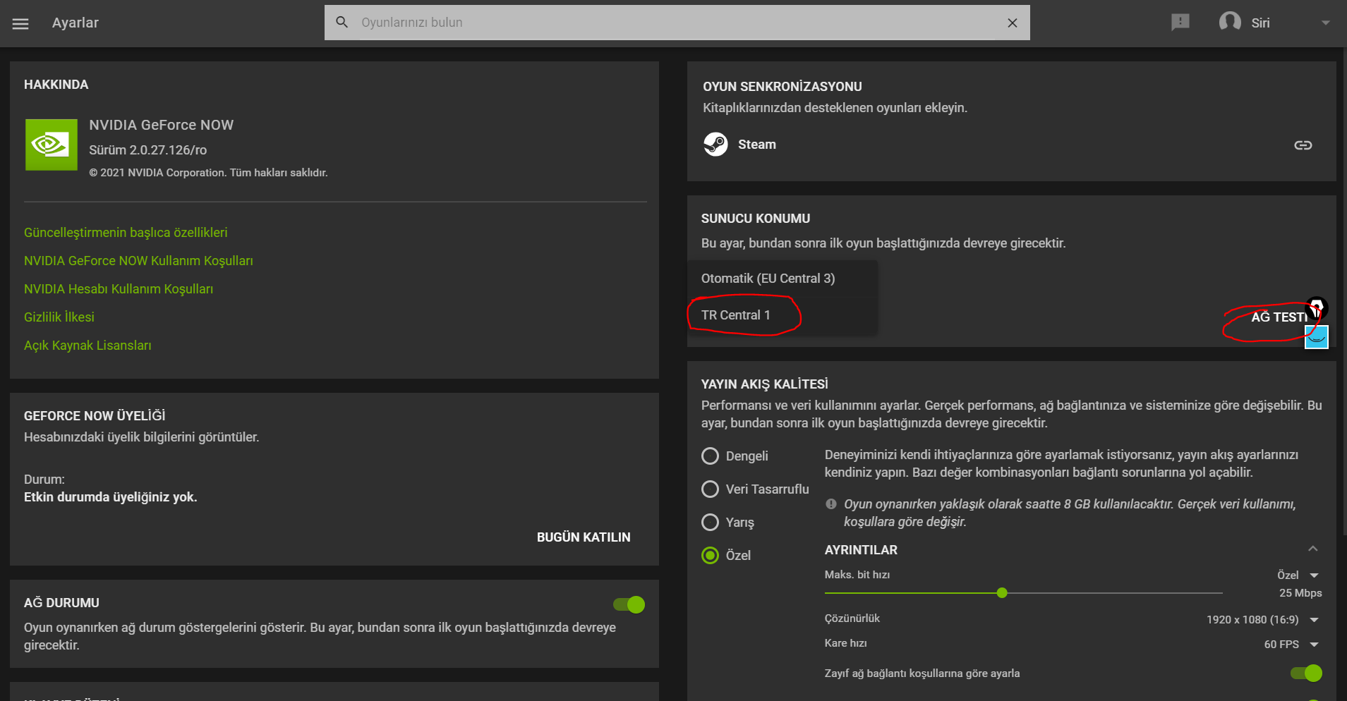Open the Kare hızı FPS dropdown
Image resolution: width=1347 pixels, height=701 pixels.
(1314, 645)
